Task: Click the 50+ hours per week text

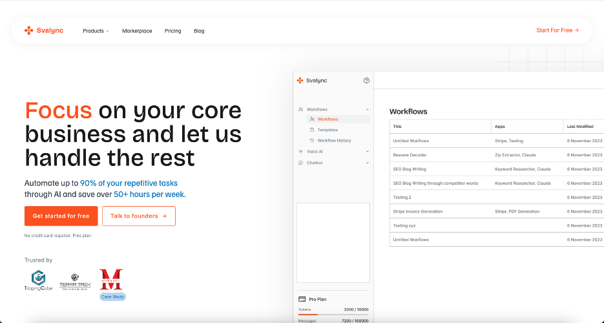Action: [149, 194]
